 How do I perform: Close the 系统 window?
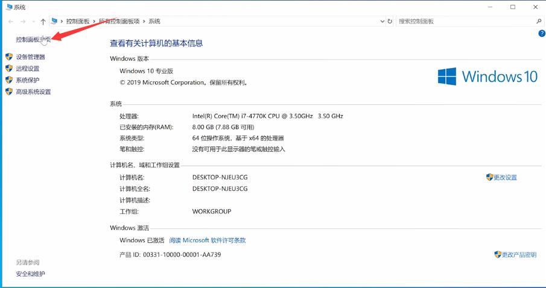(x=536, y=7)
